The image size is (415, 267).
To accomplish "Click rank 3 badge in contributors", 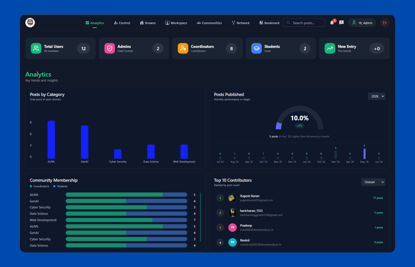I will point(220,228).
